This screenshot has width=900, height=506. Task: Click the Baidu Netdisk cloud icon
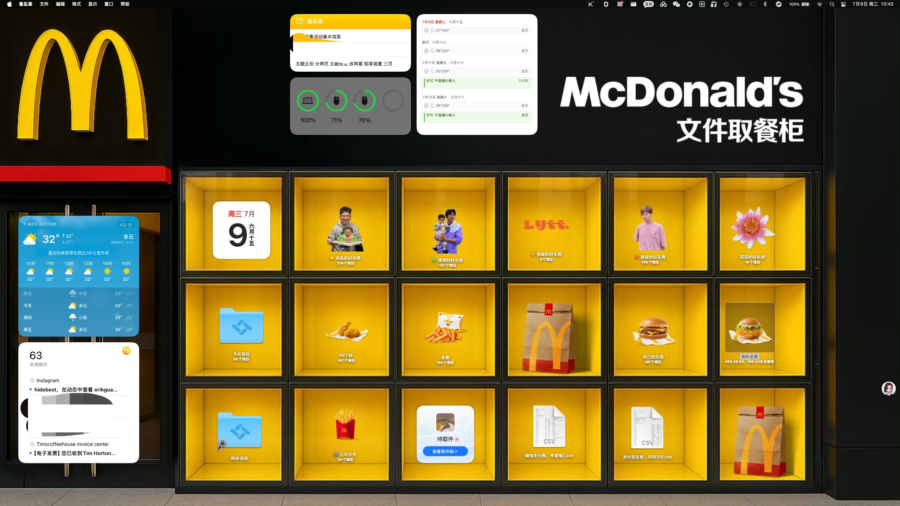(663, 4)
